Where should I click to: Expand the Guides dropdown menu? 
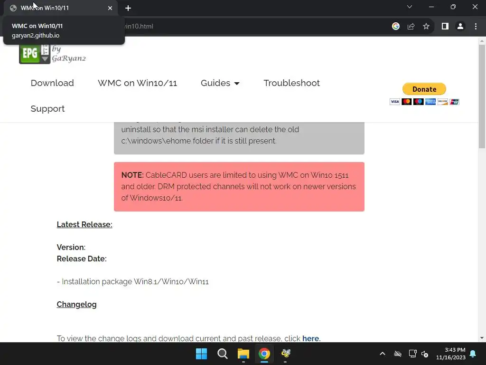click(220, 83)
